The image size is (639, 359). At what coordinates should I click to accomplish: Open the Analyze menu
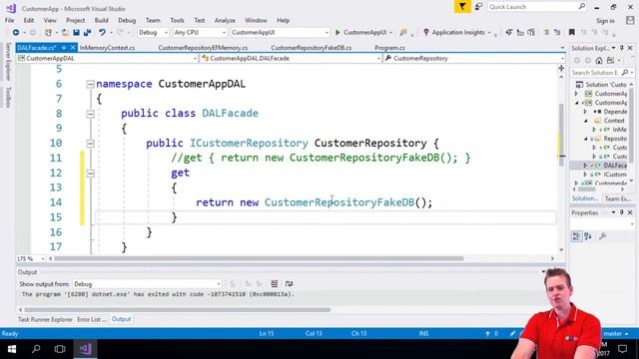tap(225, 20)
